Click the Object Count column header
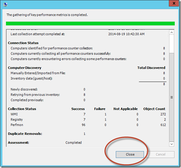The width and height of the screenshot is (181, 168). coord(154,109)
